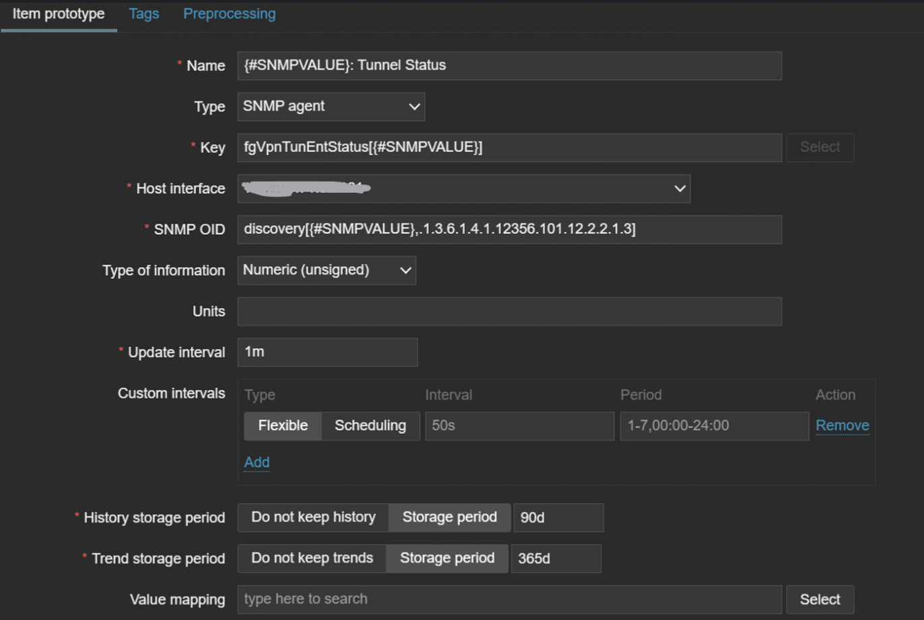Remove the flexible custom interval row
Screen dimensions: 924x620
[842, 426]
